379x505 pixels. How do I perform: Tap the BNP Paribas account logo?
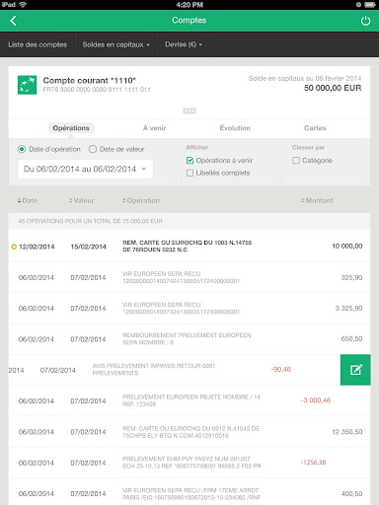point(27,85)
